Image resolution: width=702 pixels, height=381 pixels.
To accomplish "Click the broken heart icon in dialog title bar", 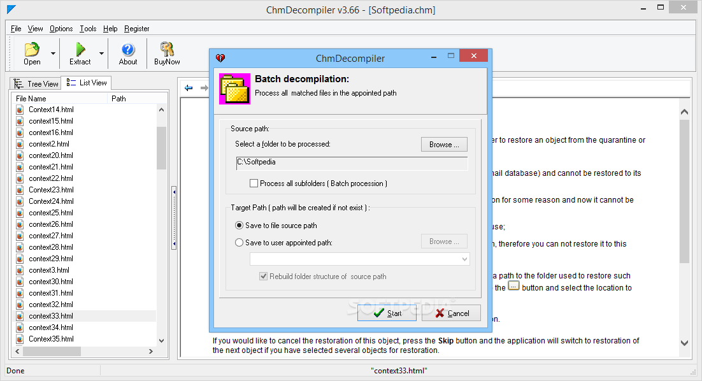I will pos(220,58).
